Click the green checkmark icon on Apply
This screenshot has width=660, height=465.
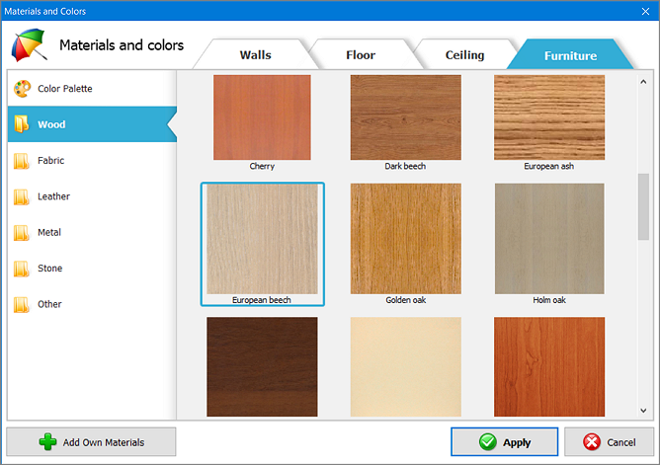pos(488,442)
